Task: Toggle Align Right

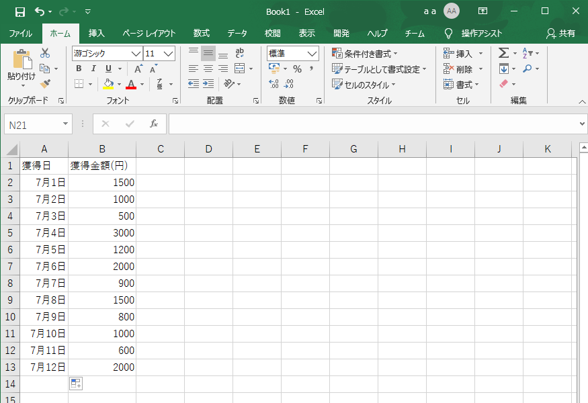Action: [x=223, y=69]
